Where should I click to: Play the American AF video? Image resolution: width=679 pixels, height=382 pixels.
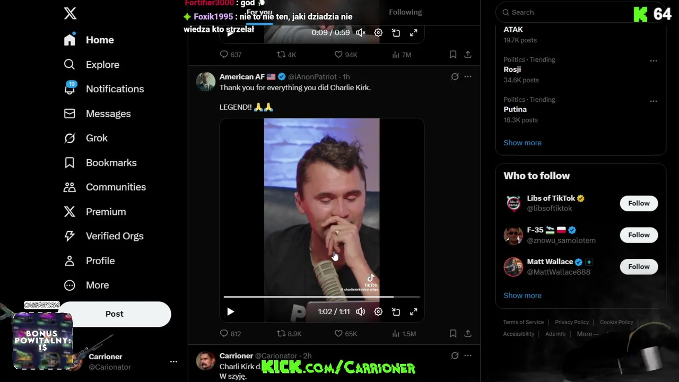point(230,312)
